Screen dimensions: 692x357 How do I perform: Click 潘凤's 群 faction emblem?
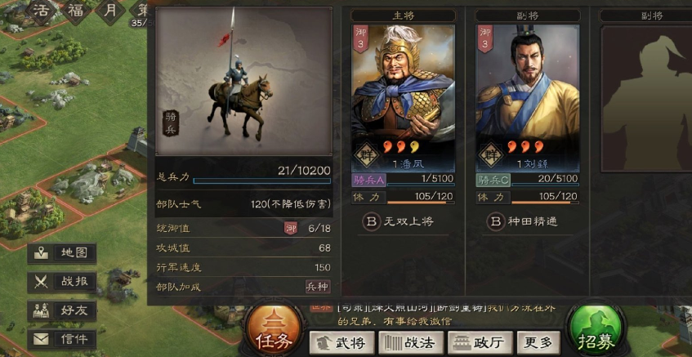[366, 155]
